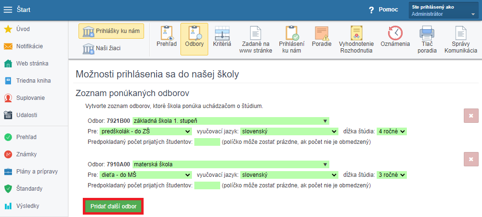Remove the základná škola 1. stupeň odbor

point(471,116)
